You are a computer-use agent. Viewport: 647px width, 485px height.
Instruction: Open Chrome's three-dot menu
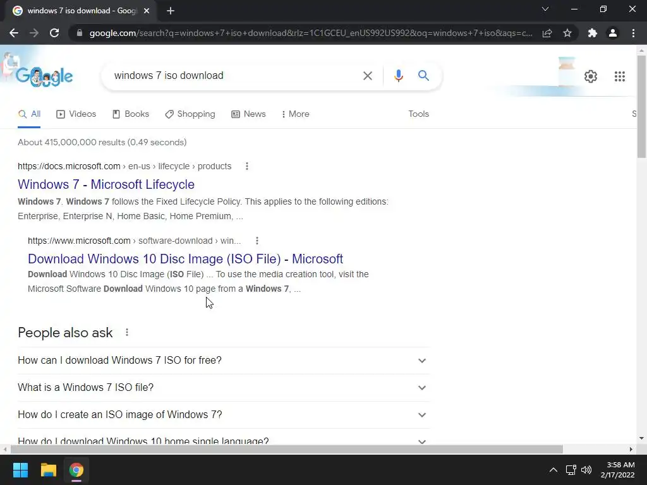(x=633, y=33)
